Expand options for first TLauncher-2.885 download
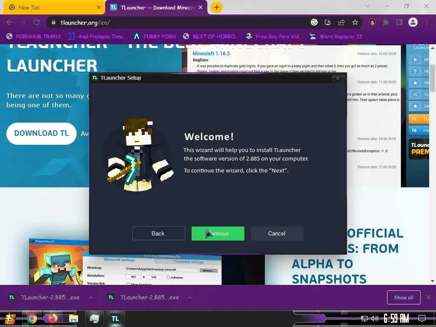The image size is (436, 327). pyautogui.click(x=91, y=298)
